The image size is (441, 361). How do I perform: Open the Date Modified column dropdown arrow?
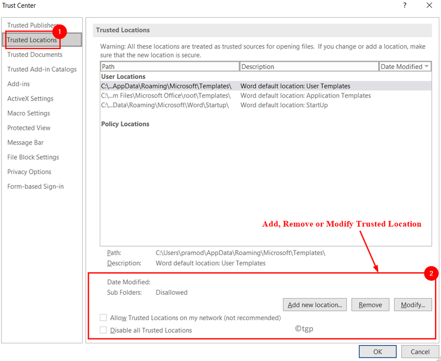(x=427, y=66)
